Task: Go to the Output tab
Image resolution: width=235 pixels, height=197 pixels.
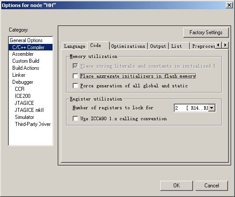Action: [158, 46]
